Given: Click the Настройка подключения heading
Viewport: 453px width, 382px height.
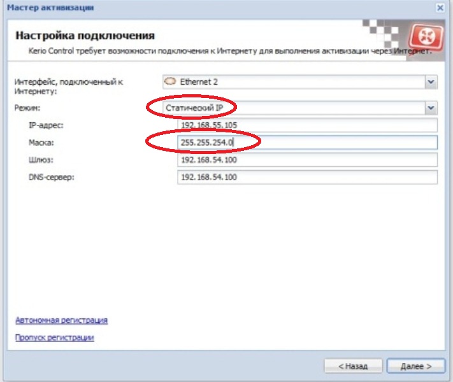Looking at the screenshot, I should pos(85,35).
